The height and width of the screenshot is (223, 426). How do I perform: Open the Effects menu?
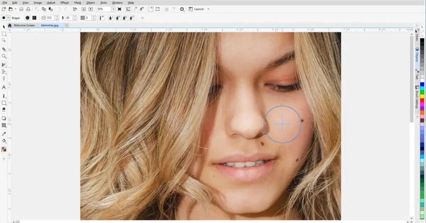[x=64, y=2]
